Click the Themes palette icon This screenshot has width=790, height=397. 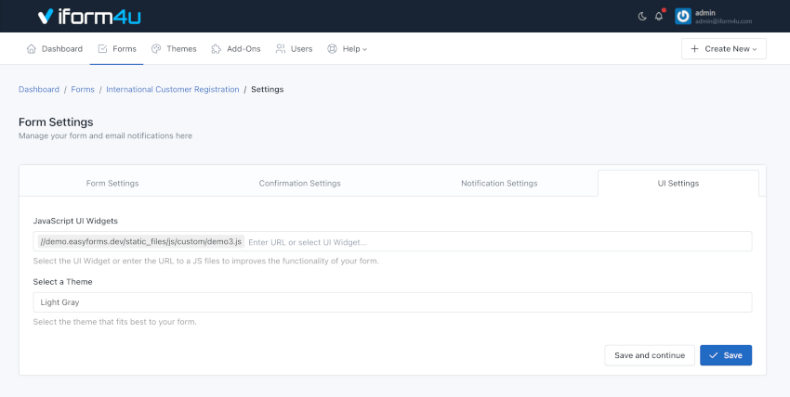pos(156,48)
